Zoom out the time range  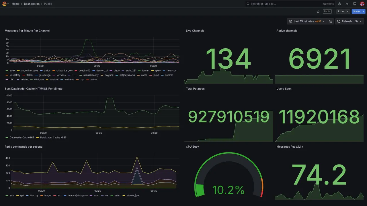(x=330, y=21)
